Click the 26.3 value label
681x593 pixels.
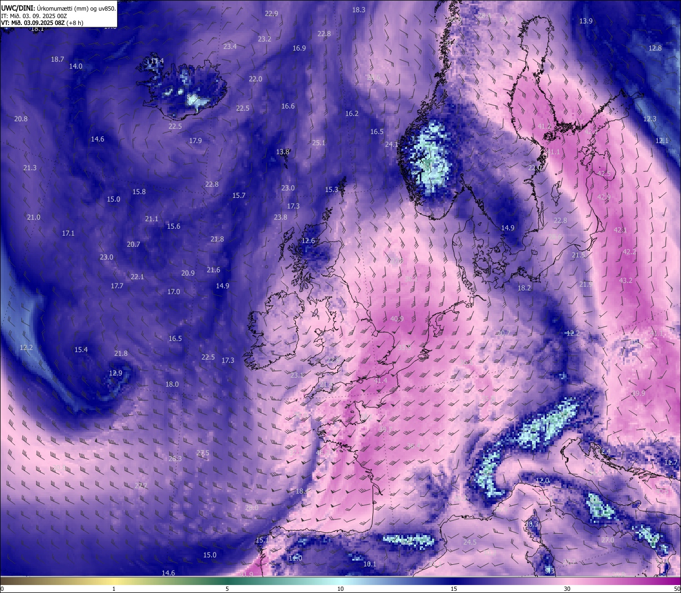(x=175, y=458)
